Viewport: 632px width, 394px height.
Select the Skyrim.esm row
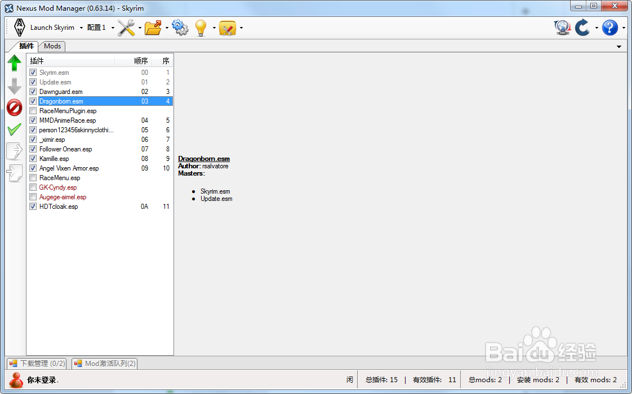coord(100,73)
